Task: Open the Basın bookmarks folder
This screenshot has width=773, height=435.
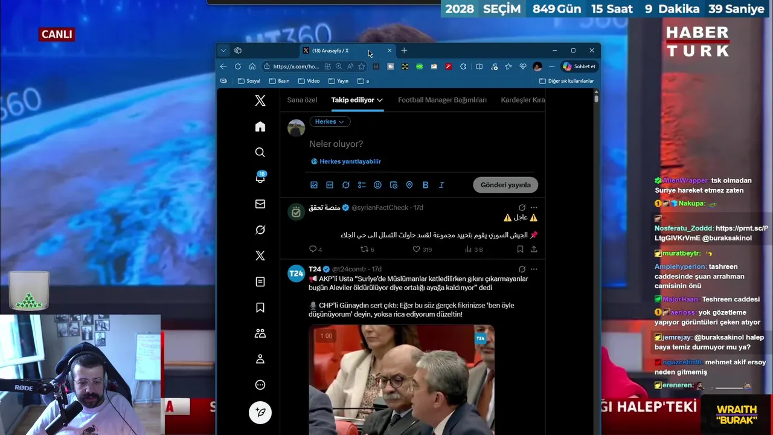Action: pos(279,81)
